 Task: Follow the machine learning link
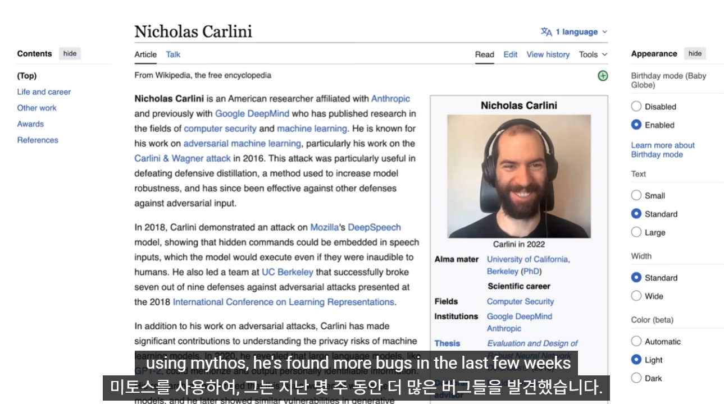point(312,128)
